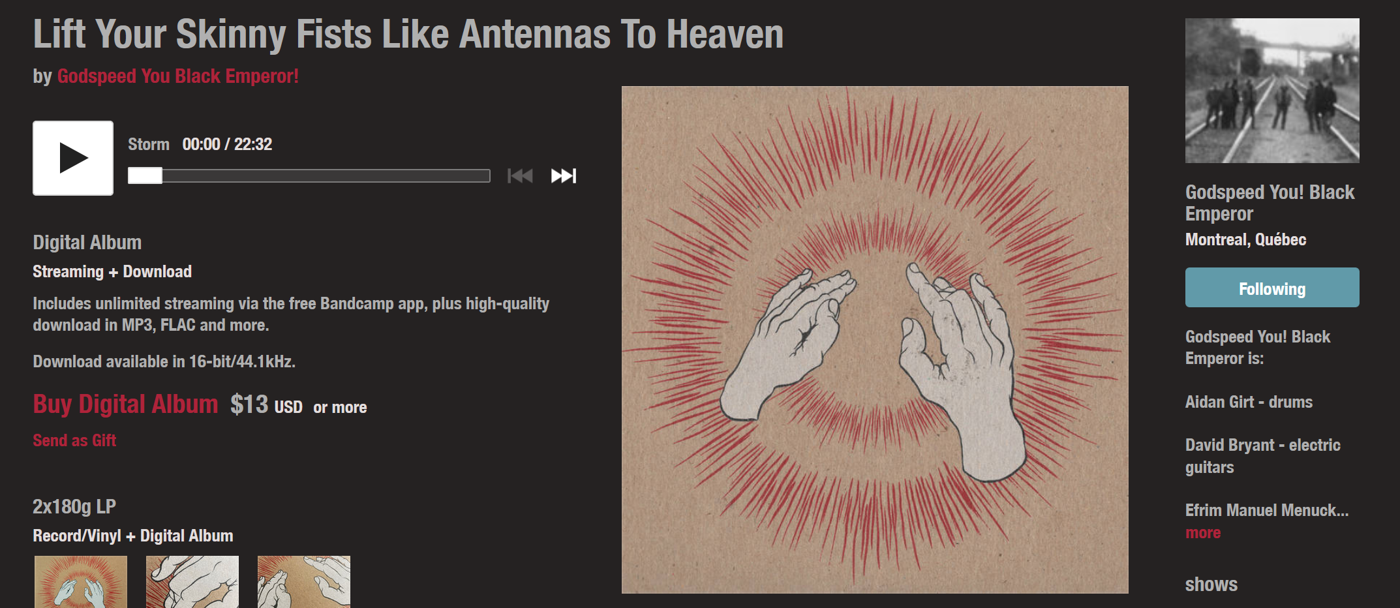Select Send as Gift
Screen dimensions: 1400x608
click(x=74, y=440)
